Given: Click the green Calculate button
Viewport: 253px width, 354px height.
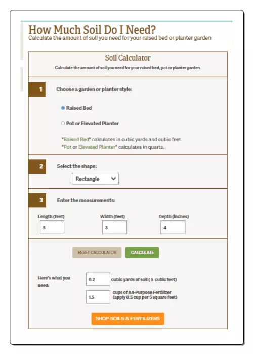Looking at the screenshot, I should pyautogui.click(x=142, y=252).
